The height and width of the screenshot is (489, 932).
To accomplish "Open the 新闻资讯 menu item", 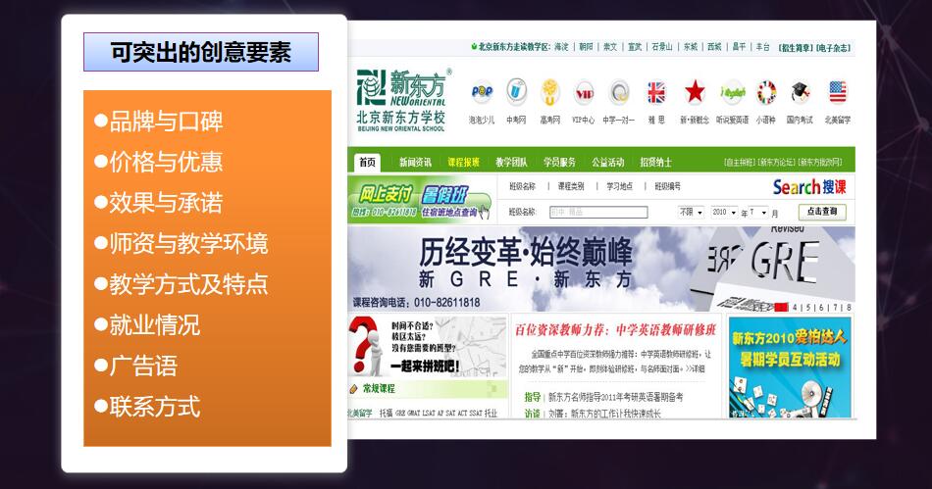I will 415,162.
